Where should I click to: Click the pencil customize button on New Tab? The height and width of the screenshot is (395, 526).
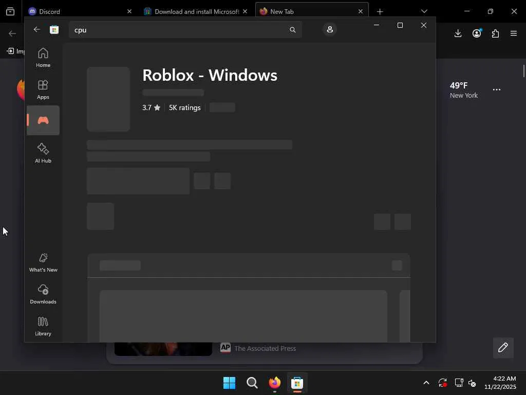[503, 348]
